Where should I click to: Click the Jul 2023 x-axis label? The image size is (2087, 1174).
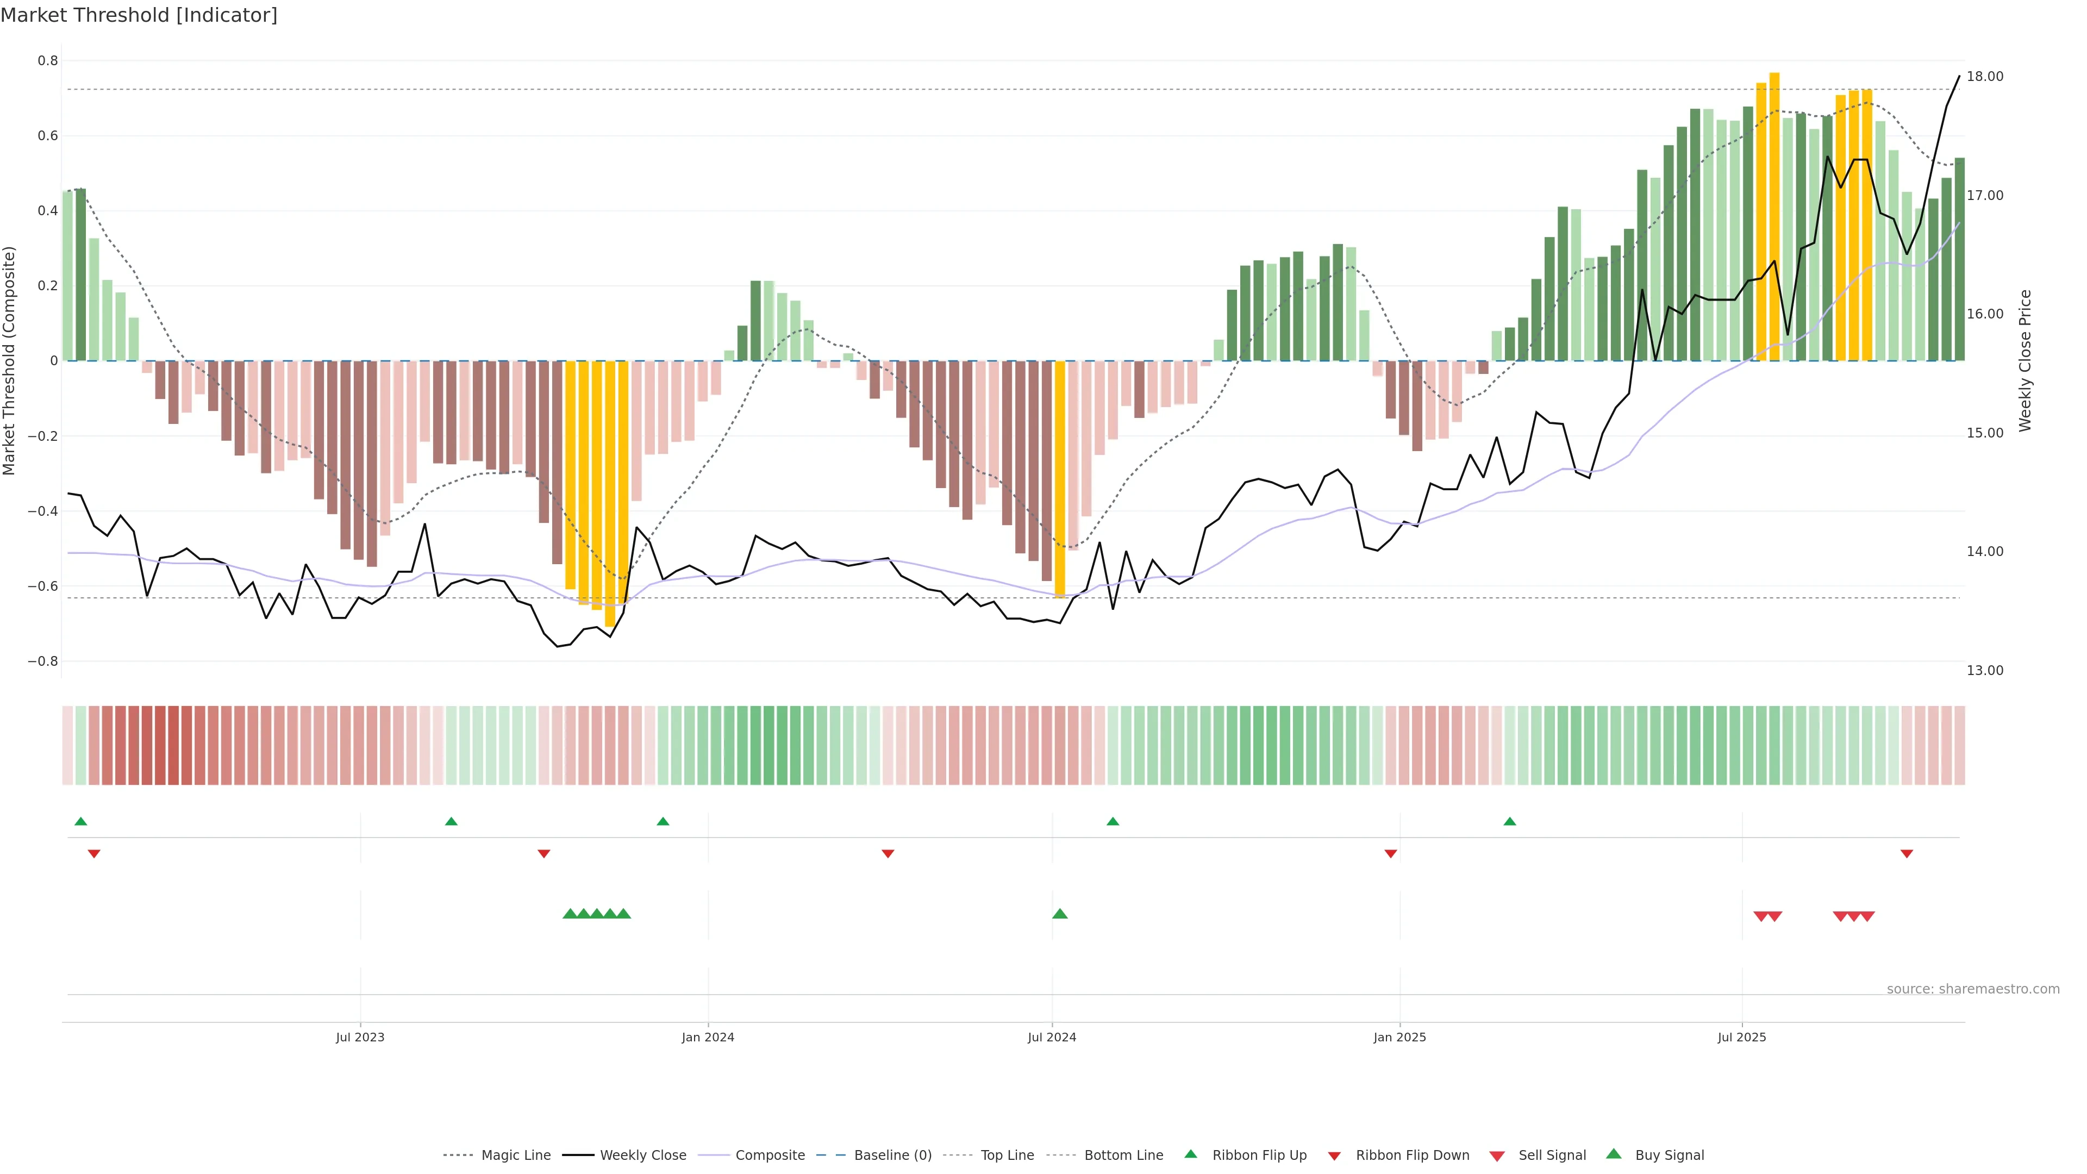360,1037
